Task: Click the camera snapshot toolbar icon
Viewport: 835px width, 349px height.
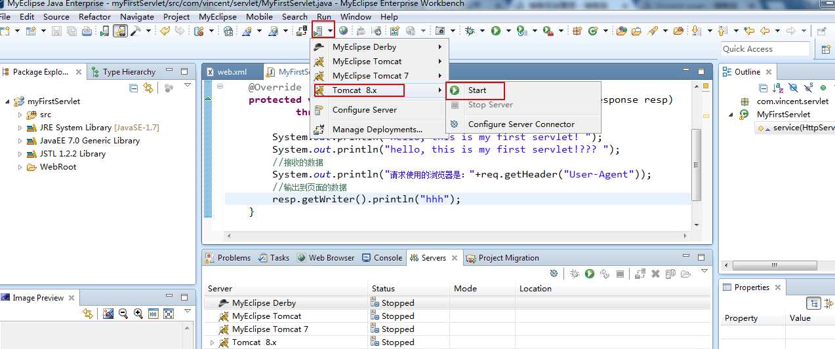Action: 441,31
